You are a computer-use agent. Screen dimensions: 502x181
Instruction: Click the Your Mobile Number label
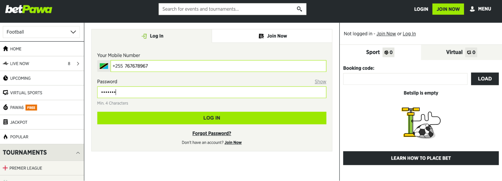(119, 55)
